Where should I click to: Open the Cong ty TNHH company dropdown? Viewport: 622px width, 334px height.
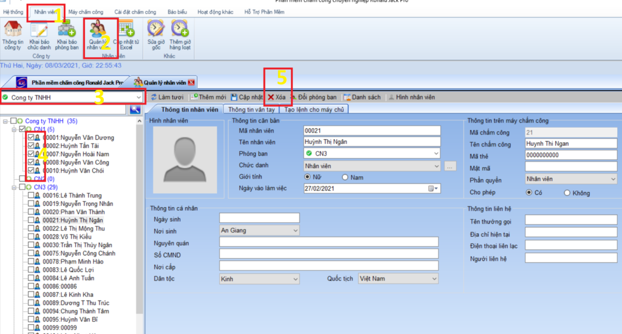point(138,97)
